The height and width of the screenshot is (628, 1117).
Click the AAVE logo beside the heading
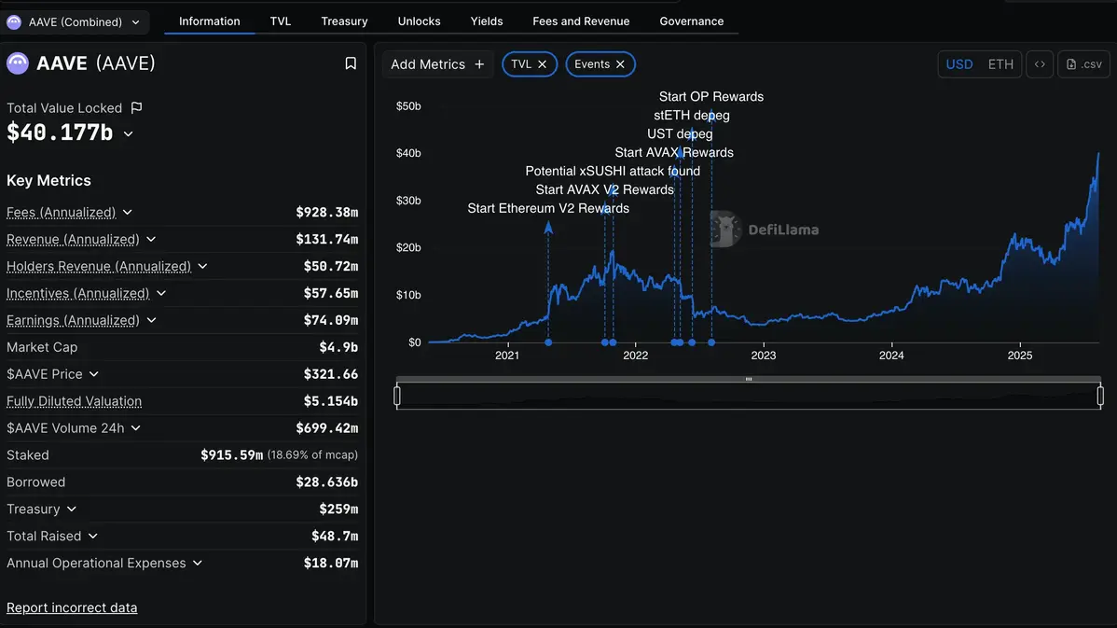pos(18,63)
